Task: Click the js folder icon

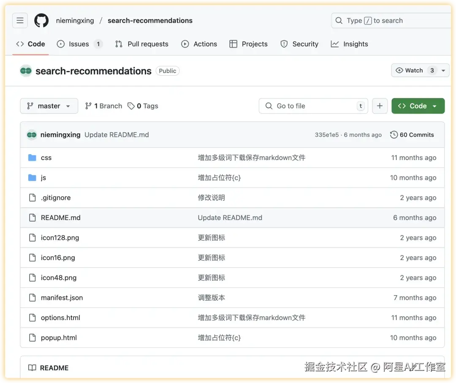Action: coord(32,178)
